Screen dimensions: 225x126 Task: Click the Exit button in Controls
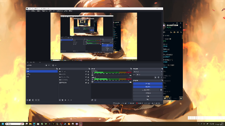point(148,99)
